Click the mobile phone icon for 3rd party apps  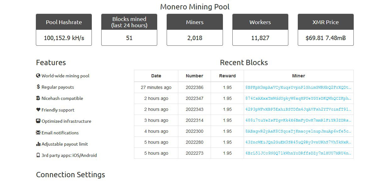38,155
